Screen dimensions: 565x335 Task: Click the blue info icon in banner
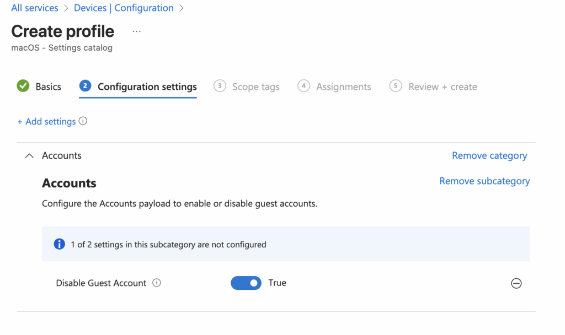[x=59, y=244]
